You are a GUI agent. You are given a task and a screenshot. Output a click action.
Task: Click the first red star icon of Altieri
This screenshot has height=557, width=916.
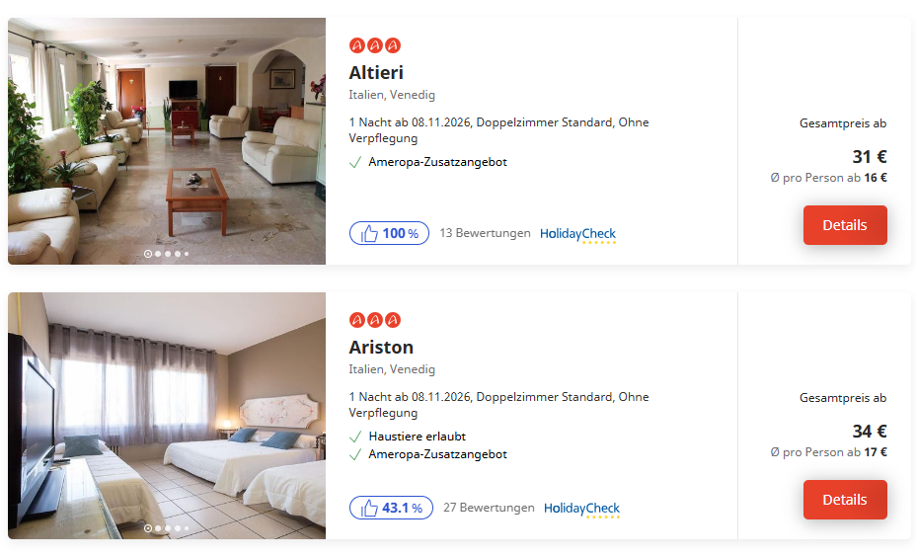point(357,45)
